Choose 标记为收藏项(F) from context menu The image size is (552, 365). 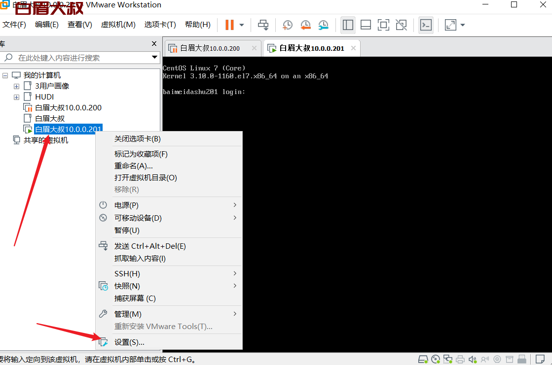169,154
